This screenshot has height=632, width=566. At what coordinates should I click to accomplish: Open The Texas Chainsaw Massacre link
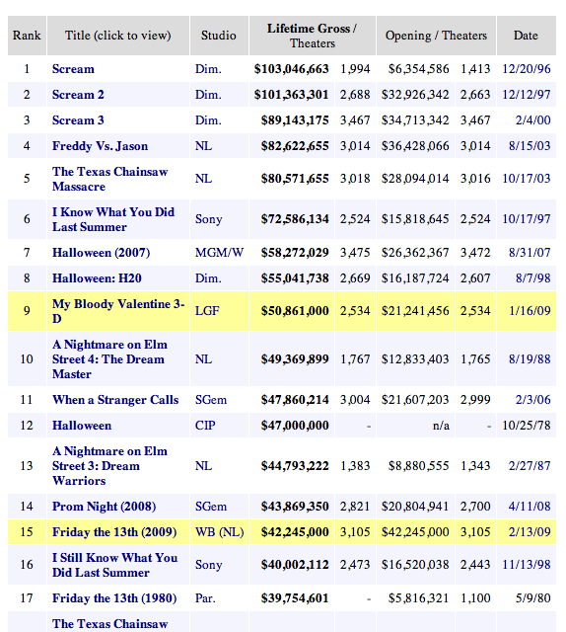[109, 179]
